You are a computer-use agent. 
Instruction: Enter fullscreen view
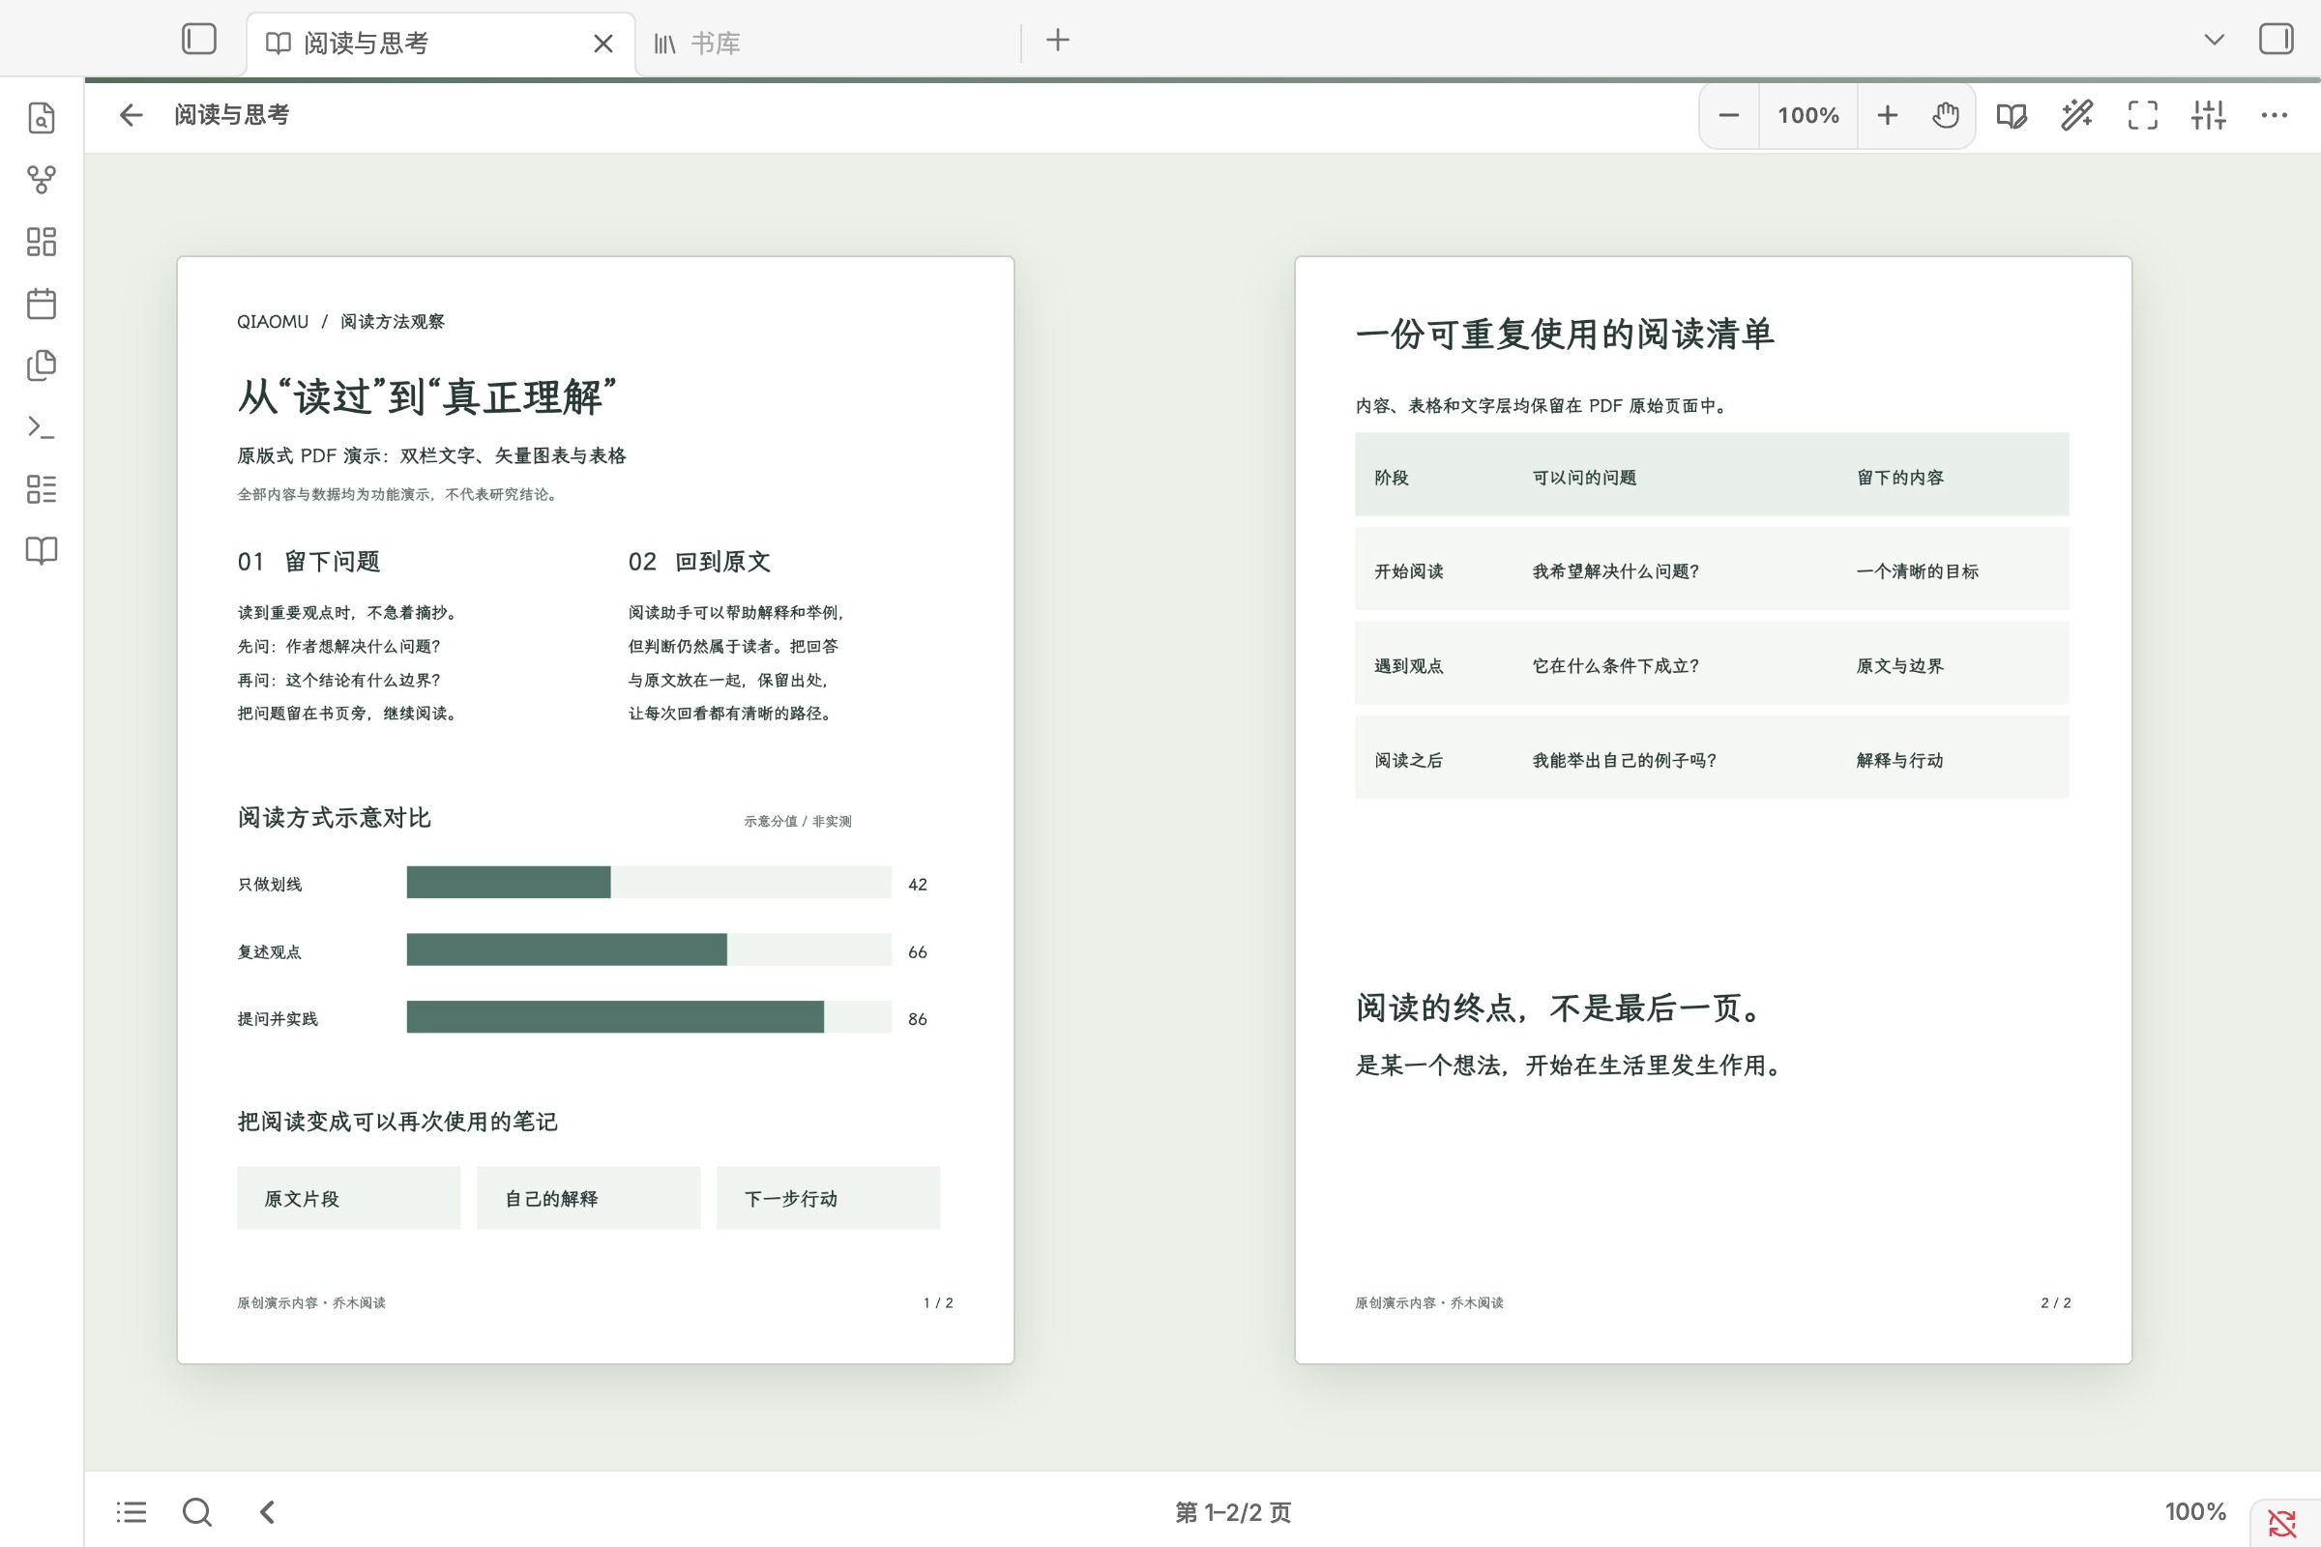(x=2142, y=115)
